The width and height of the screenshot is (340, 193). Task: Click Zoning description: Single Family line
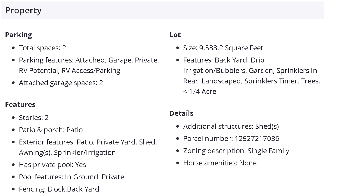click(x=236, y=151)
